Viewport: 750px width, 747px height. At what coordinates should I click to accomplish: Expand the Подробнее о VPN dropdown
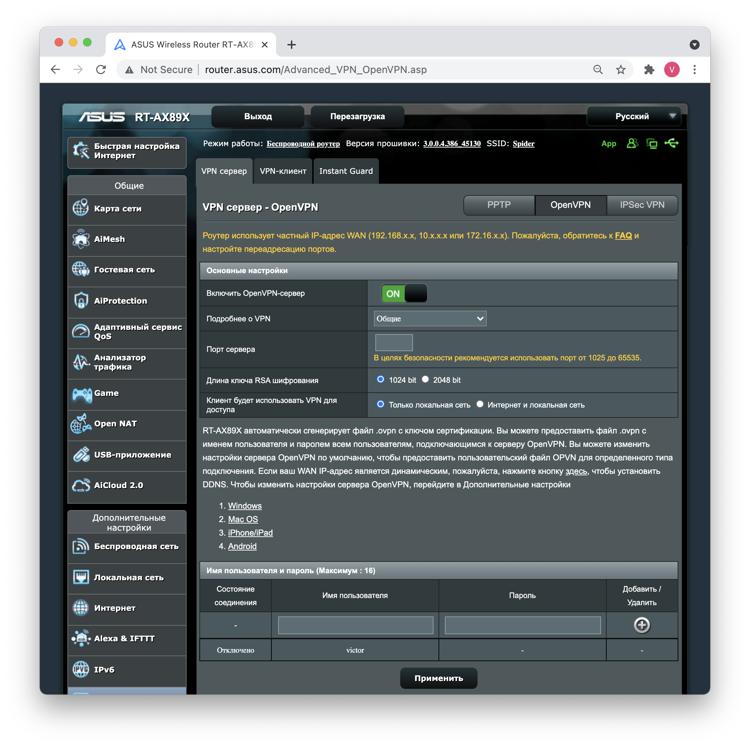[430, 319]
